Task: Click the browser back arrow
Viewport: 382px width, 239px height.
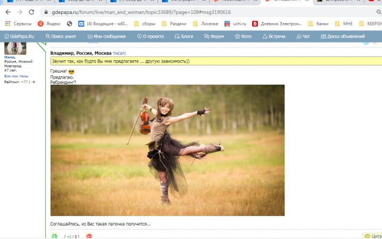Action: tap(8, 12)
